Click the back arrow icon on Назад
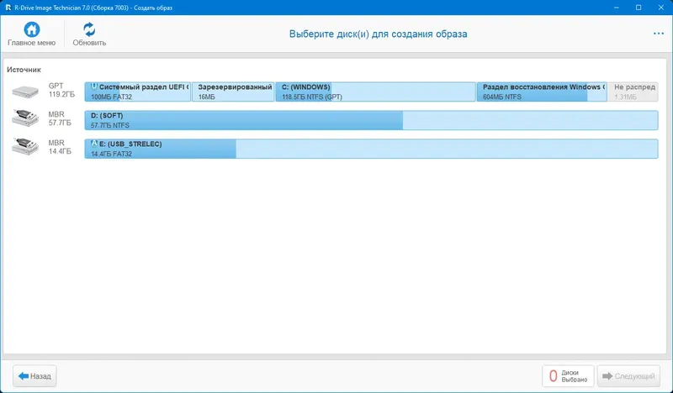The width and height of the screenshot is (673, 393). coord(24,376)
